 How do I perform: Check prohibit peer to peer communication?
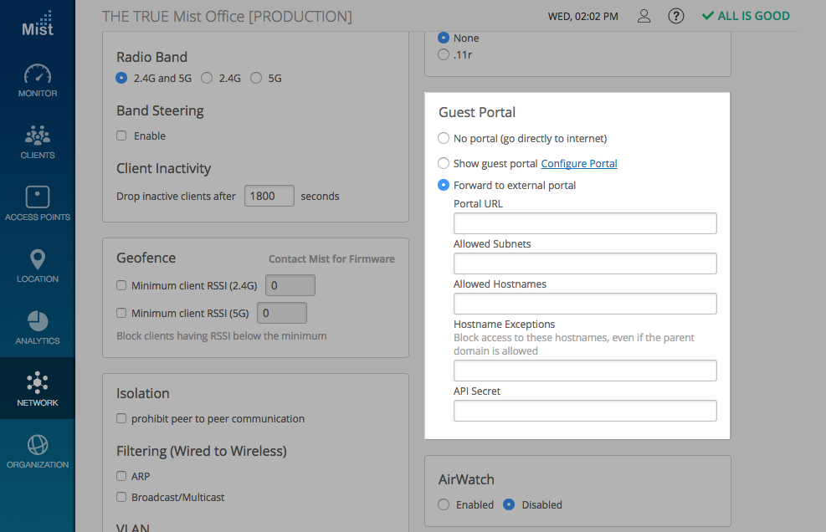tap(121, 418)
